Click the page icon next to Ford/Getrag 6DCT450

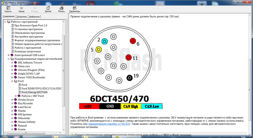click(x=19, y=92)
